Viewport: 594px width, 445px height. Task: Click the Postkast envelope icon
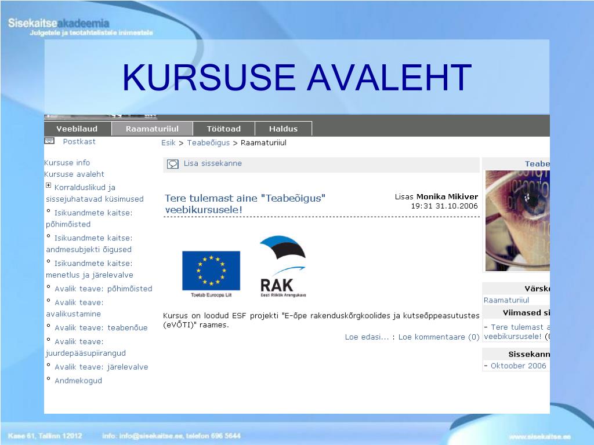49,141
